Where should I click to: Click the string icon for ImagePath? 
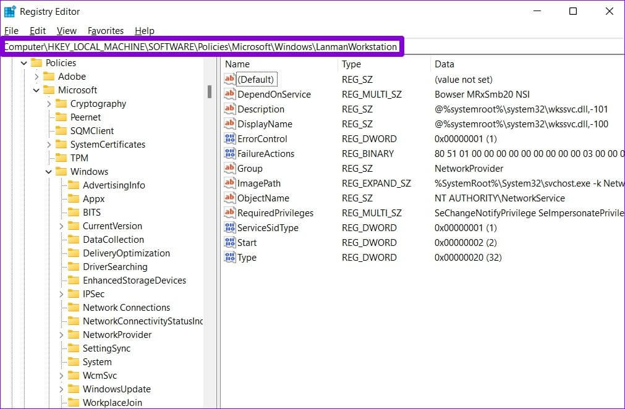(x=229, y=183)
